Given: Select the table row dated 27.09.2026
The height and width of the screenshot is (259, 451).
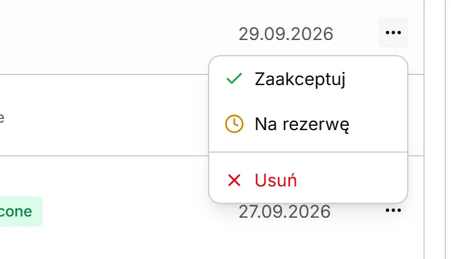Looking at the screenshot, I should pos(212,208).
